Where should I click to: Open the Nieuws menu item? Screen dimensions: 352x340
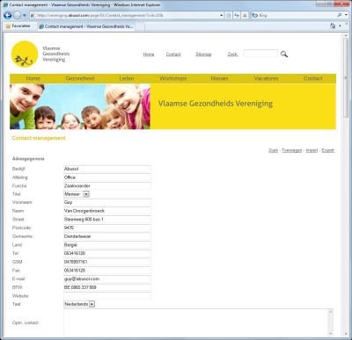tap(219, 78)
